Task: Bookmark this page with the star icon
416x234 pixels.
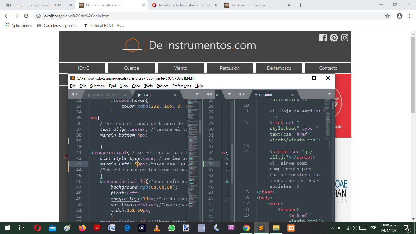Action: coord(387,16)
